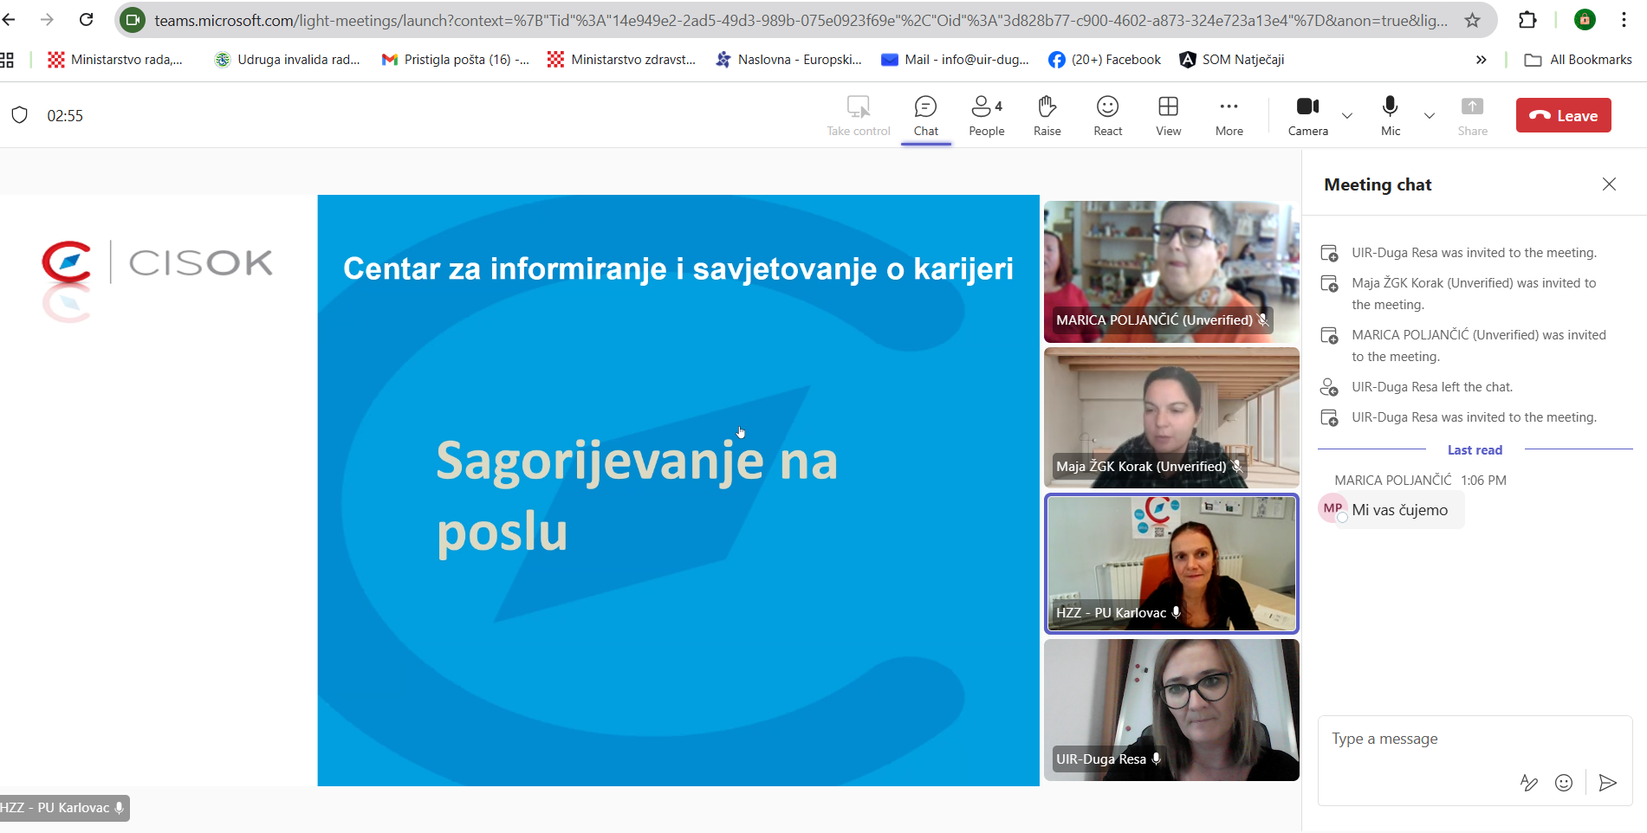Toggle the Camera on or off
Screen dimensions: 1647x833
(1307, 116)
